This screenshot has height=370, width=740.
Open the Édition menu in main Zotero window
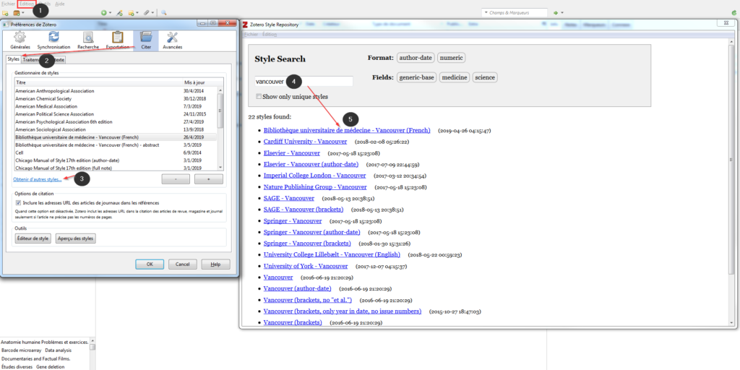point(27,4)
